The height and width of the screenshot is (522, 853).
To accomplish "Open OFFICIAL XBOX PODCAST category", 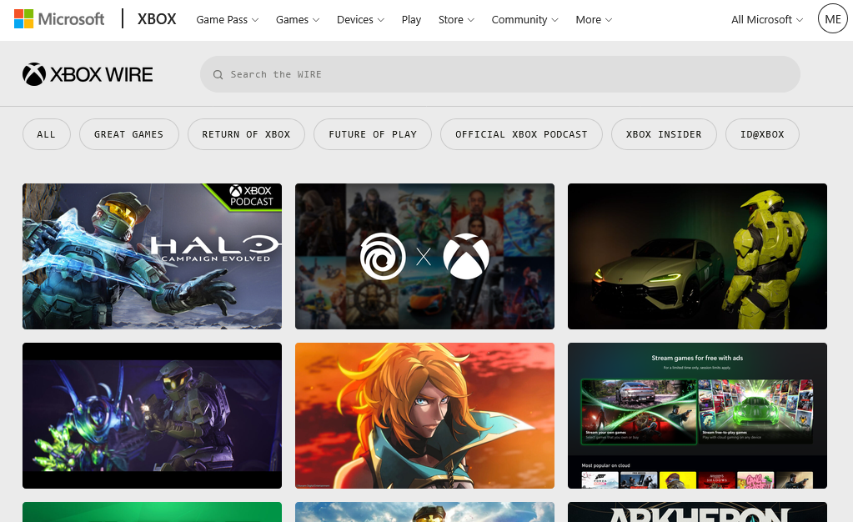I will [x=521, y=134].
